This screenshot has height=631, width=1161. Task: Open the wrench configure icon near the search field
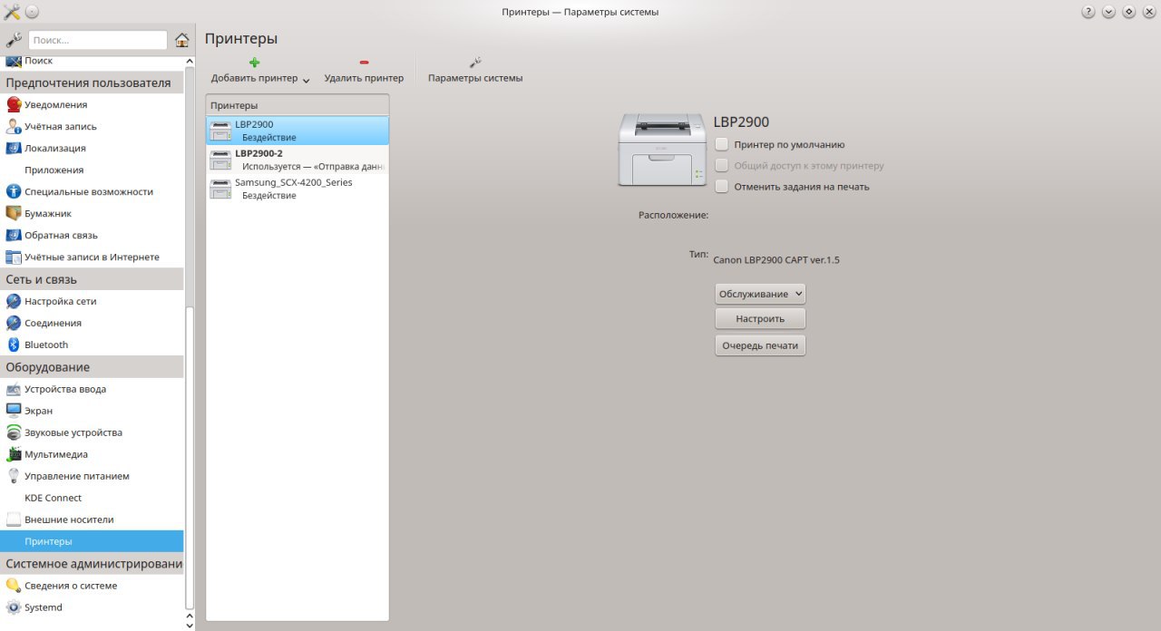tap(14, 40)
